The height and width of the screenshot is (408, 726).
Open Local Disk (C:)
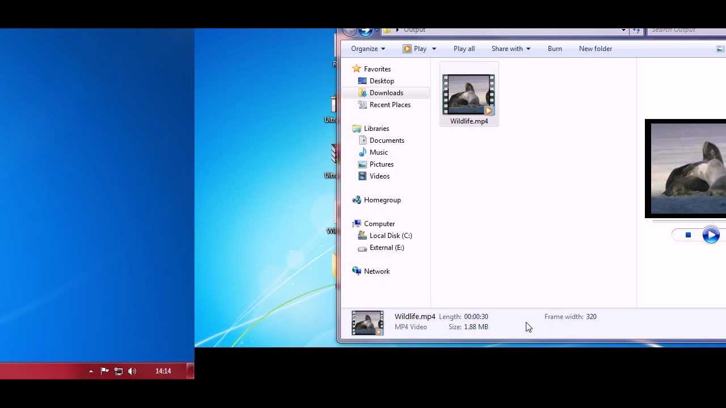point(391,236)
